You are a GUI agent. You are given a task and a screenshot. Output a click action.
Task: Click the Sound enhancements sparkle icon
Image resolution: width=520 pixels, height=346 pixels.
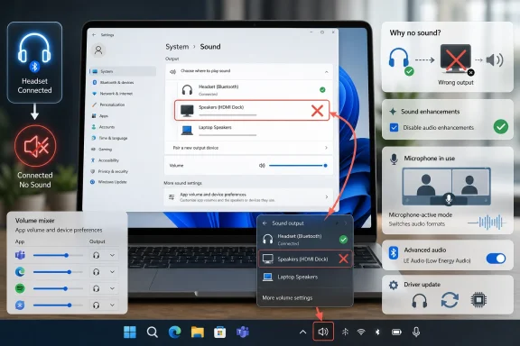coord(393,112)
